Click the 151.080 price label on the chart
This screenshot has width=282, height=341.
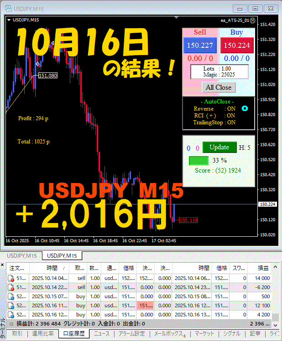[48, 76]
